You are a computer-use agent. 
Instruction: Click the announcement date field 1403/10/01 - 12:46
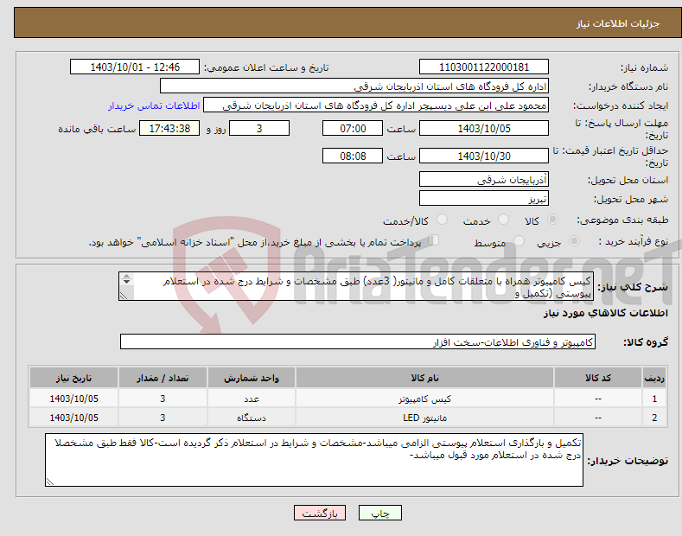(135, 67)
